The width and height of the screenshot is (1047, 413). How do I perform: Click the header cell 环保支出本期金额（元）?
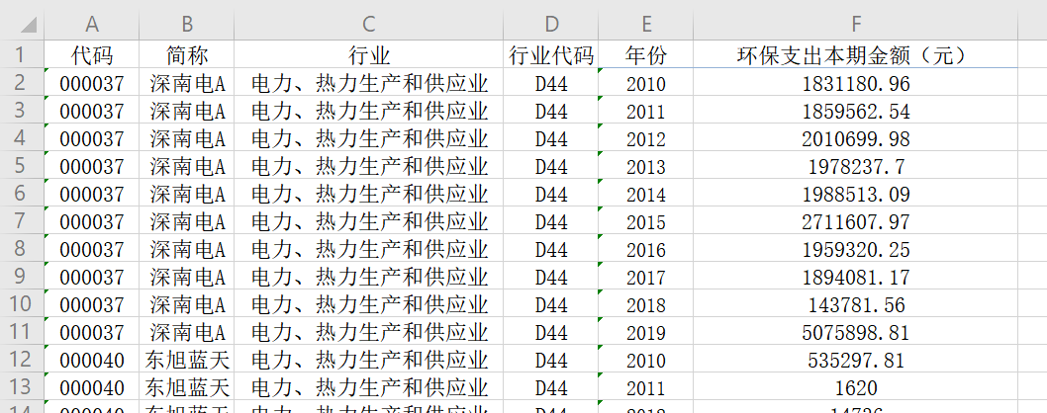855,54
